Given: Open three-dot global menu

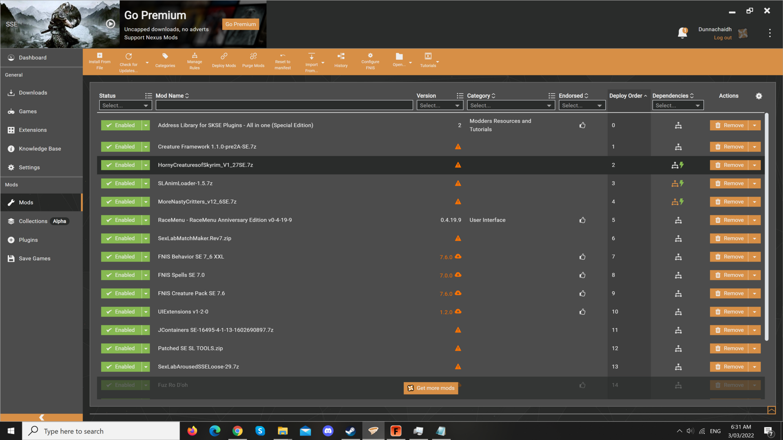Looking at the screenshot, I should [x=770, y=33].
